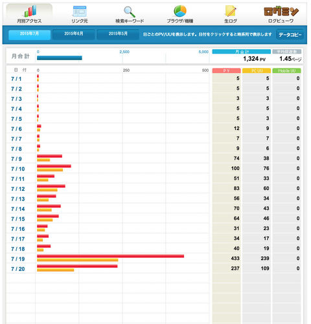
Task: Open the 生ログ notepad icon
Action: tap(231, 11)
